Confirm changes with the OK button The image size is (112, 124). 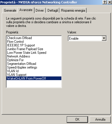pos(77,119)
